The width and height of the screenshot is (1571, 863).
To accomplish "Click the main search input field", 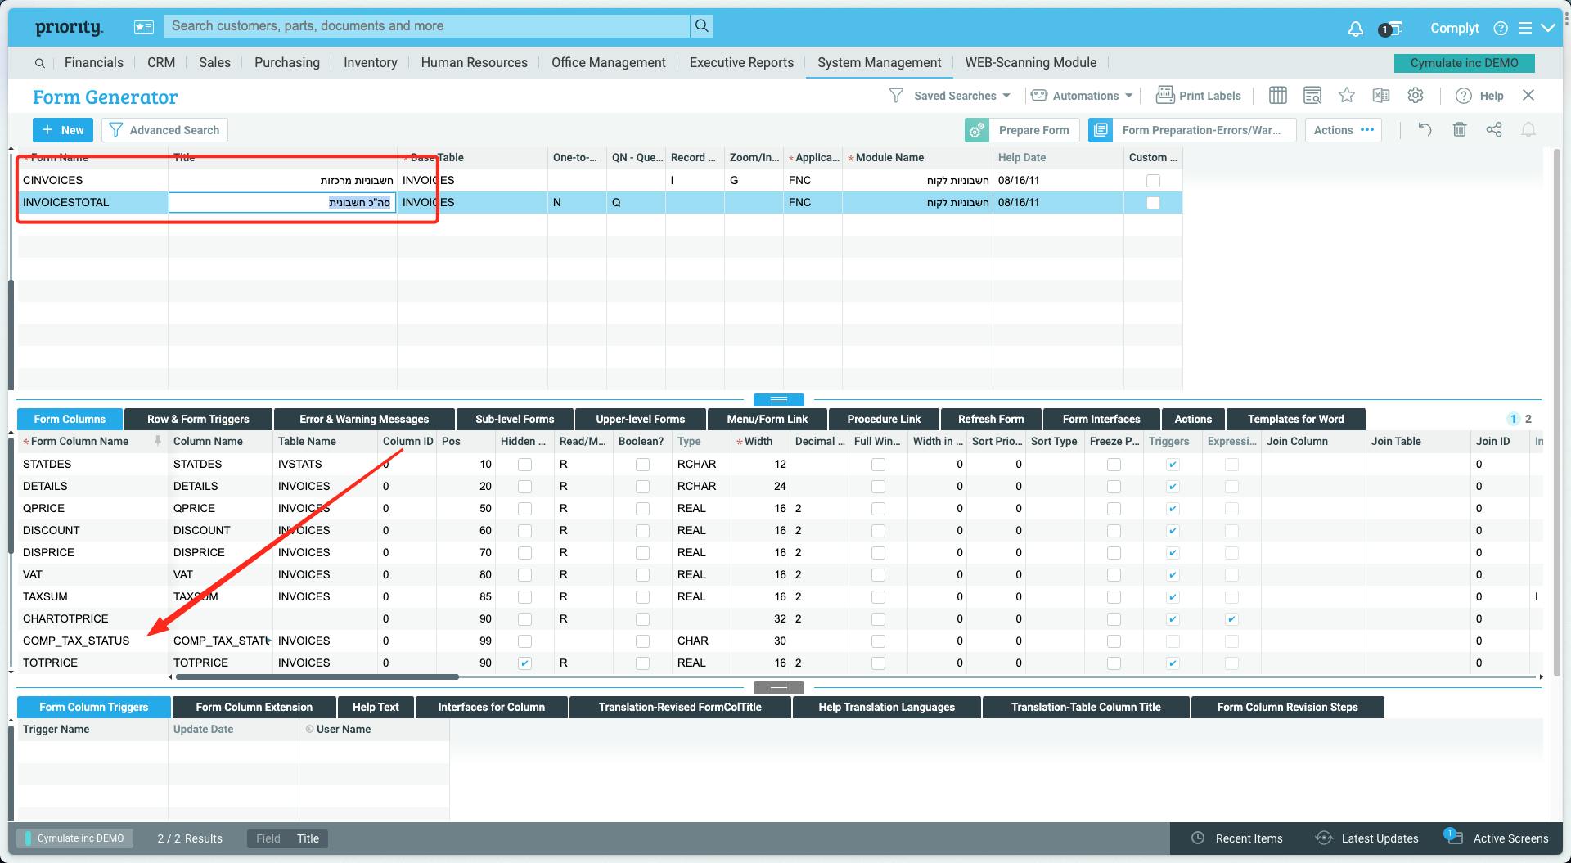I will (427, 26).
